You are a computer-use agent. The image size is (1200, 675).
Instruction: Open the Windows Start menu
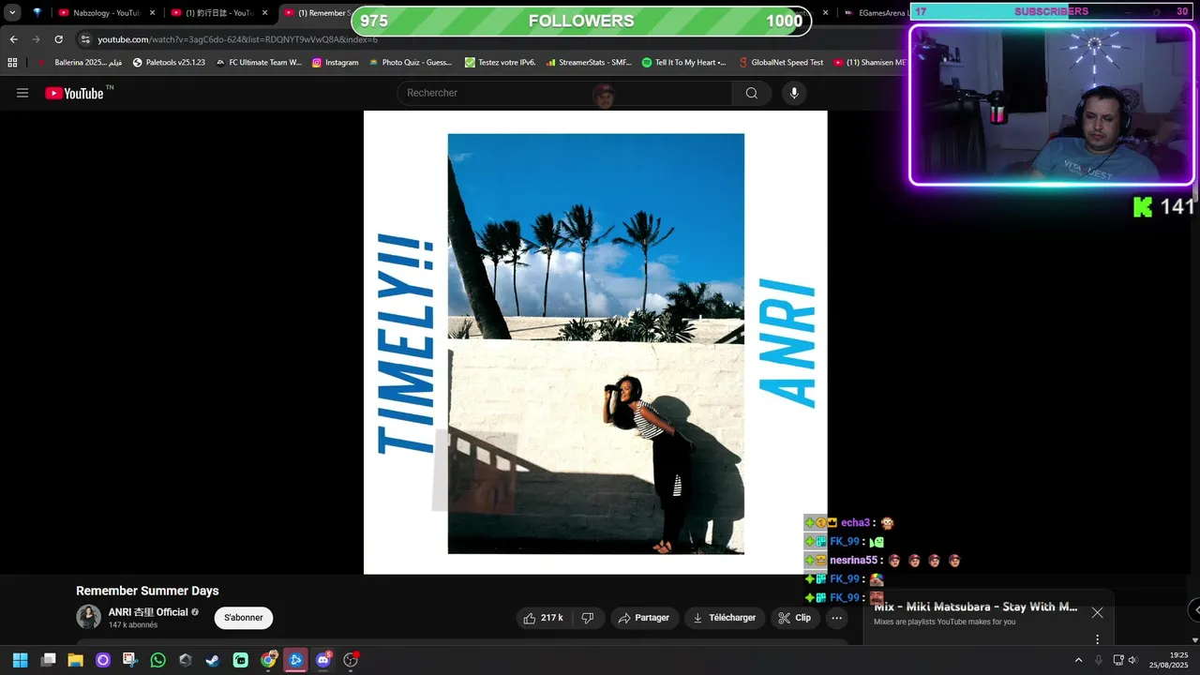[20, 660]
